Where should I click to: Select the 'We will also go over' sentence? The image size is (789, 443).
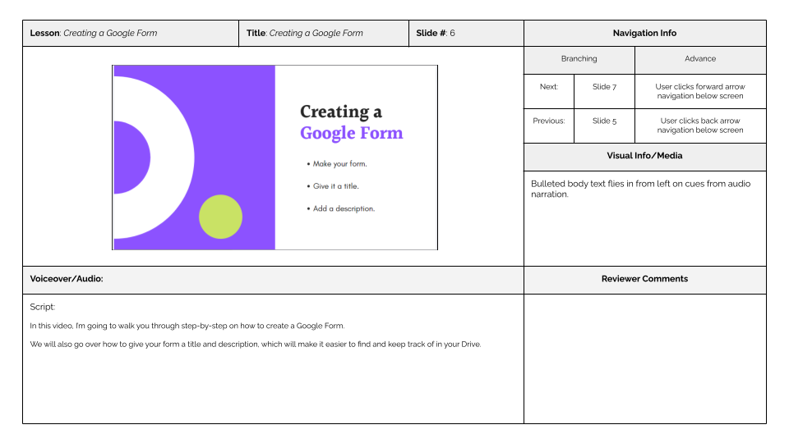click(x=256, y=345)
